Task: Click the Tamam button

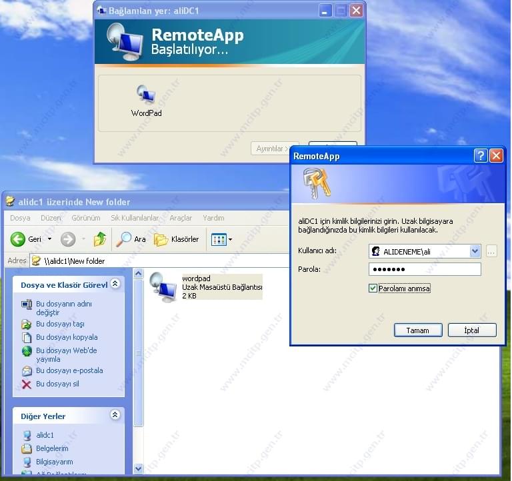Action: [418, 330]
